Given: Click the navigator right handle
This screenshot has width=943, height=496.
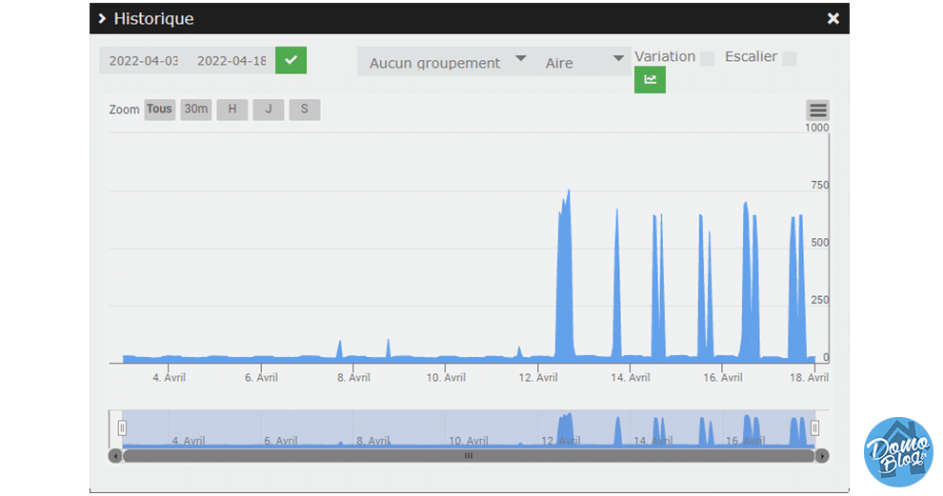Looking at the screenshot, I should click(815, 428).
